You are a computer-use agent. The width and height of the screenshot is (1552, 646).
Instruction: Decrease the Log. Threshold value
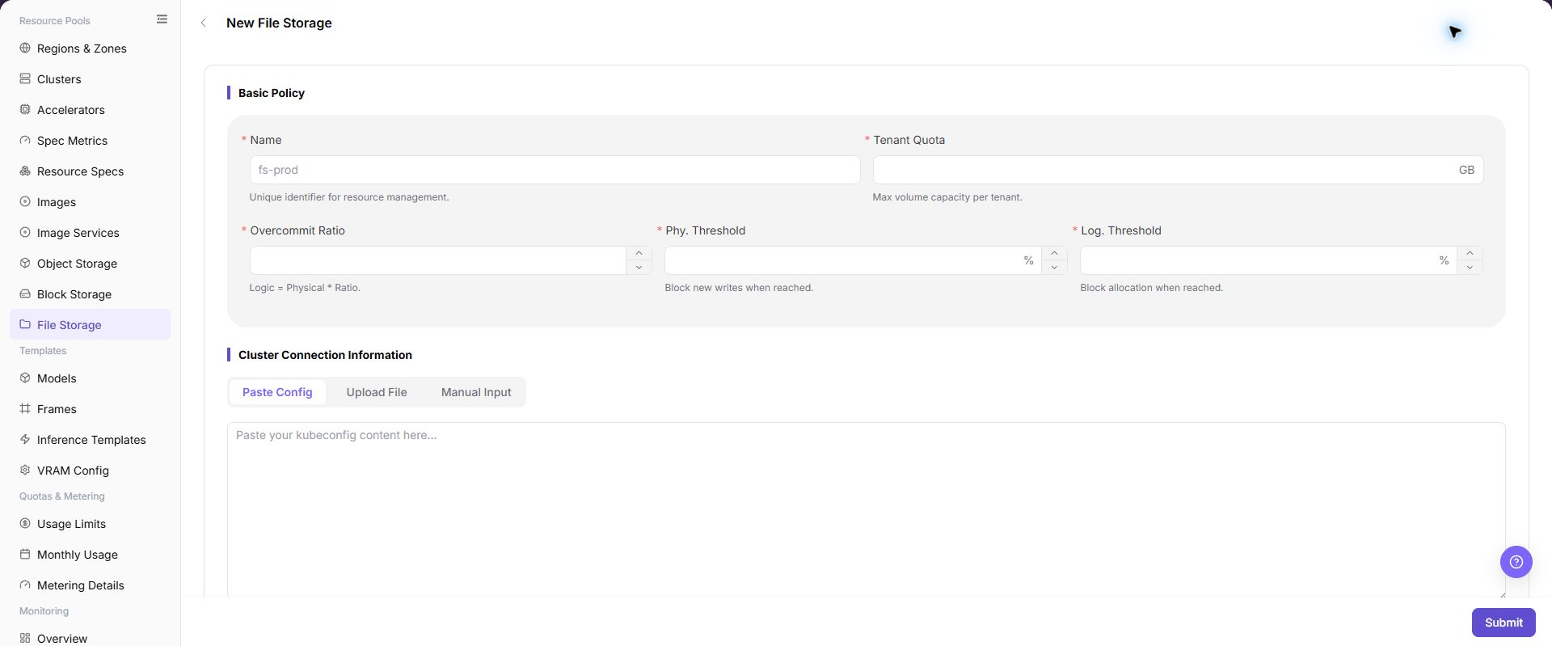click(1470, 268)
